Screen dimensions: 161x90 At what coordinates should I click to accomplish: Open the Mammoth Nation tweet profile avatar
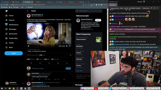tap(29, 16)
